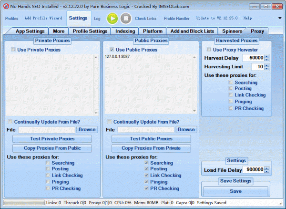
Task: Click the Harvest Delay value field 60000
Action: coord(254,58)
